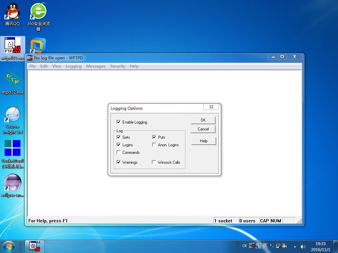Click the Help button in dialog
Screen dimensions: 338x253
pyautogui.click(x=204, y=141)
